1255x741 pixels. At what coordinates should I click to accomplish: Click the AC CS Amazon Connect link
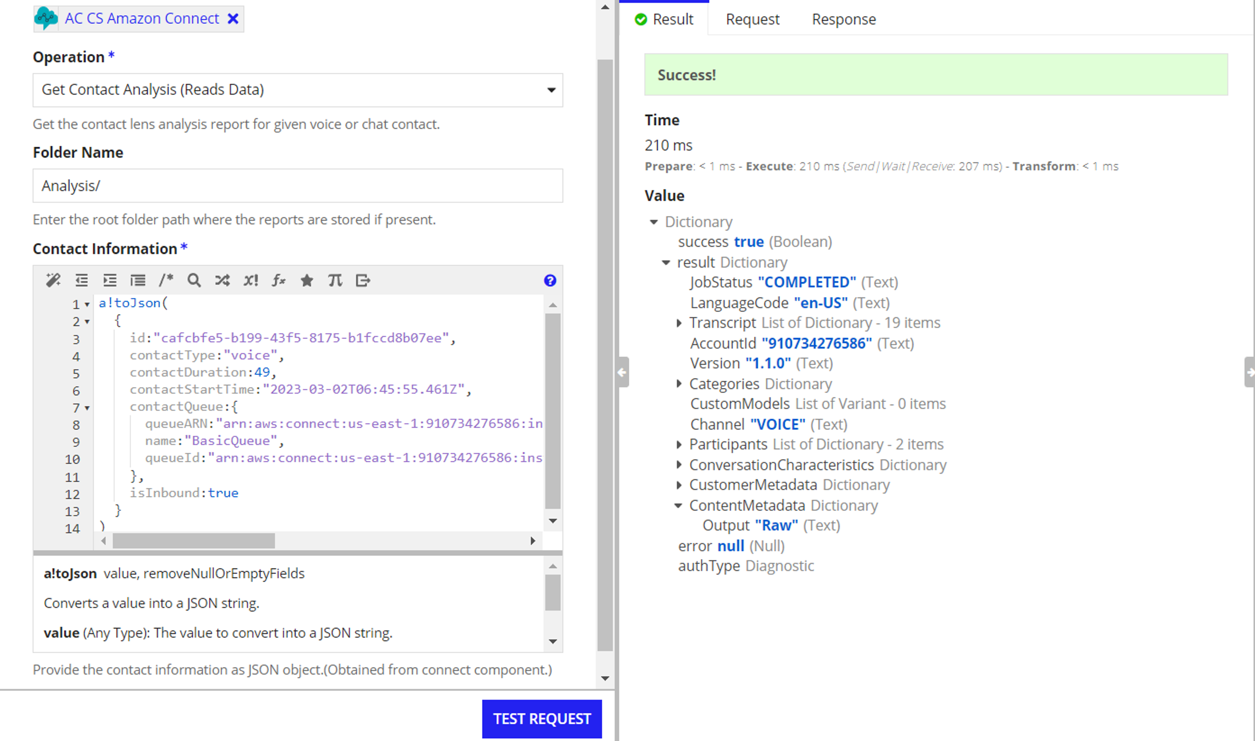[142, 19]
